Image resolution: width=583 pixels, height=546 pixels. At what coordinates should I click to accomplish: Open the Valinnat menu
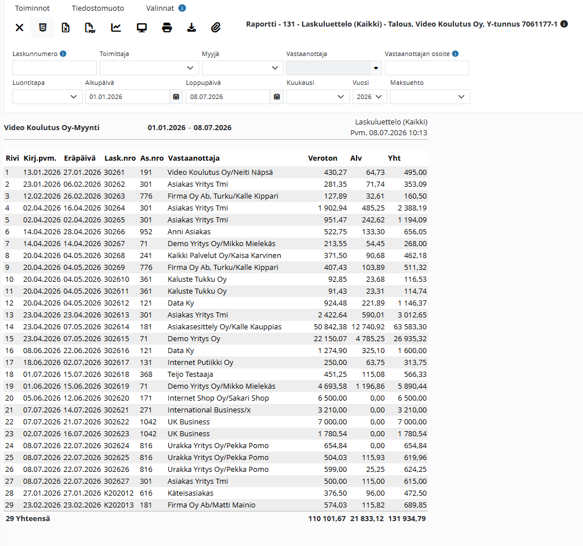tap(160, 8)
